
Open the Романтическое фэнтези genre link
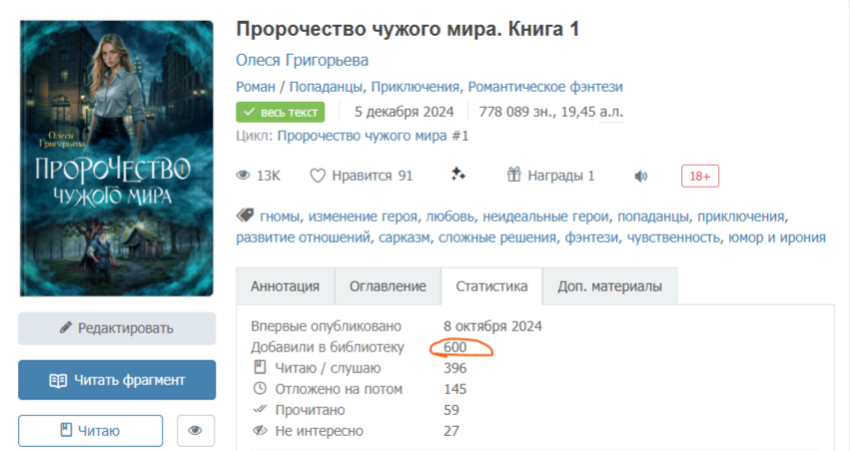point(545,87)
